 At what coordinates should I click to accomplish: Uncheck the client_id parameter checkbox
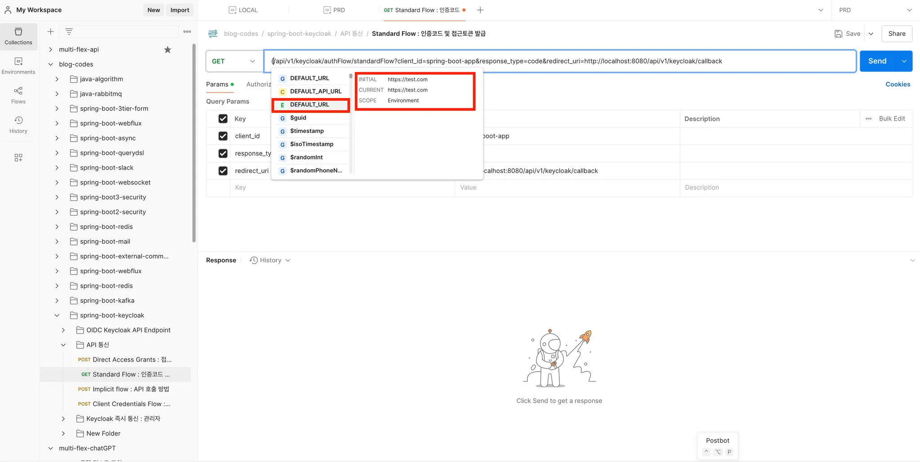[223, 136]
